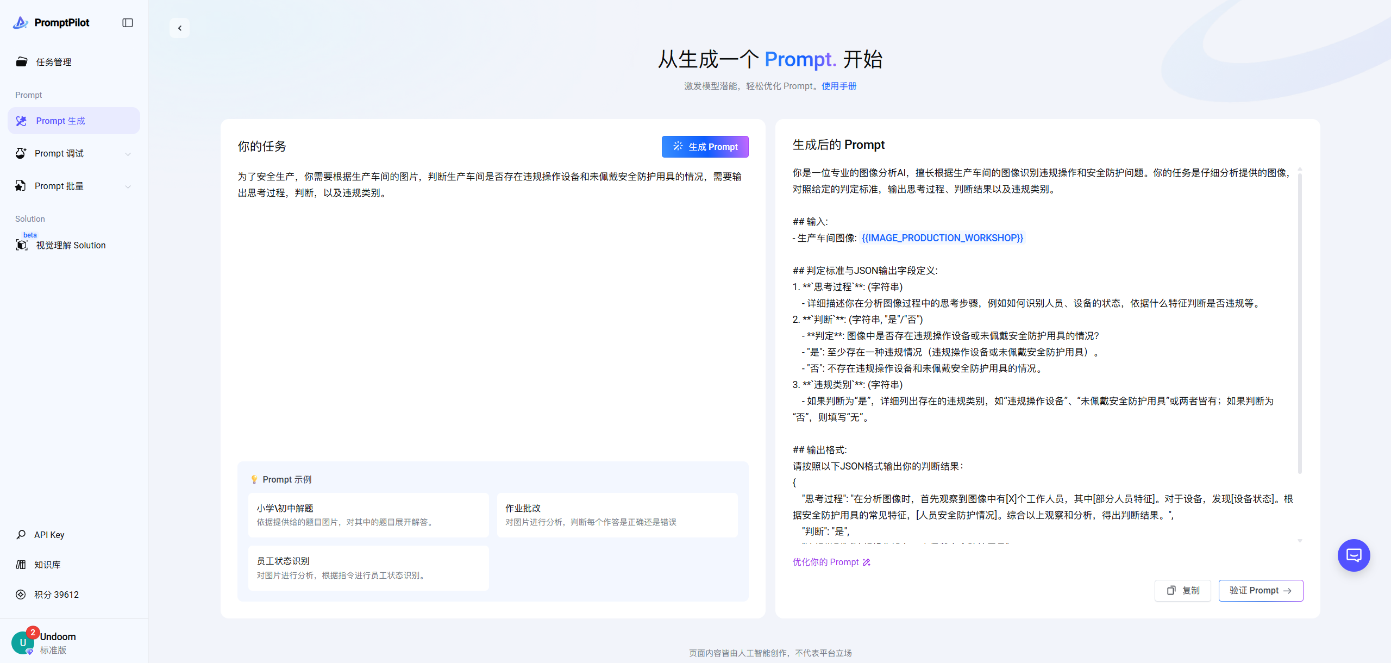The height and width of the screenshot is (663, 1391).
Task: Copy generated prompt with 复制 button
Action: coord(1182,590)
